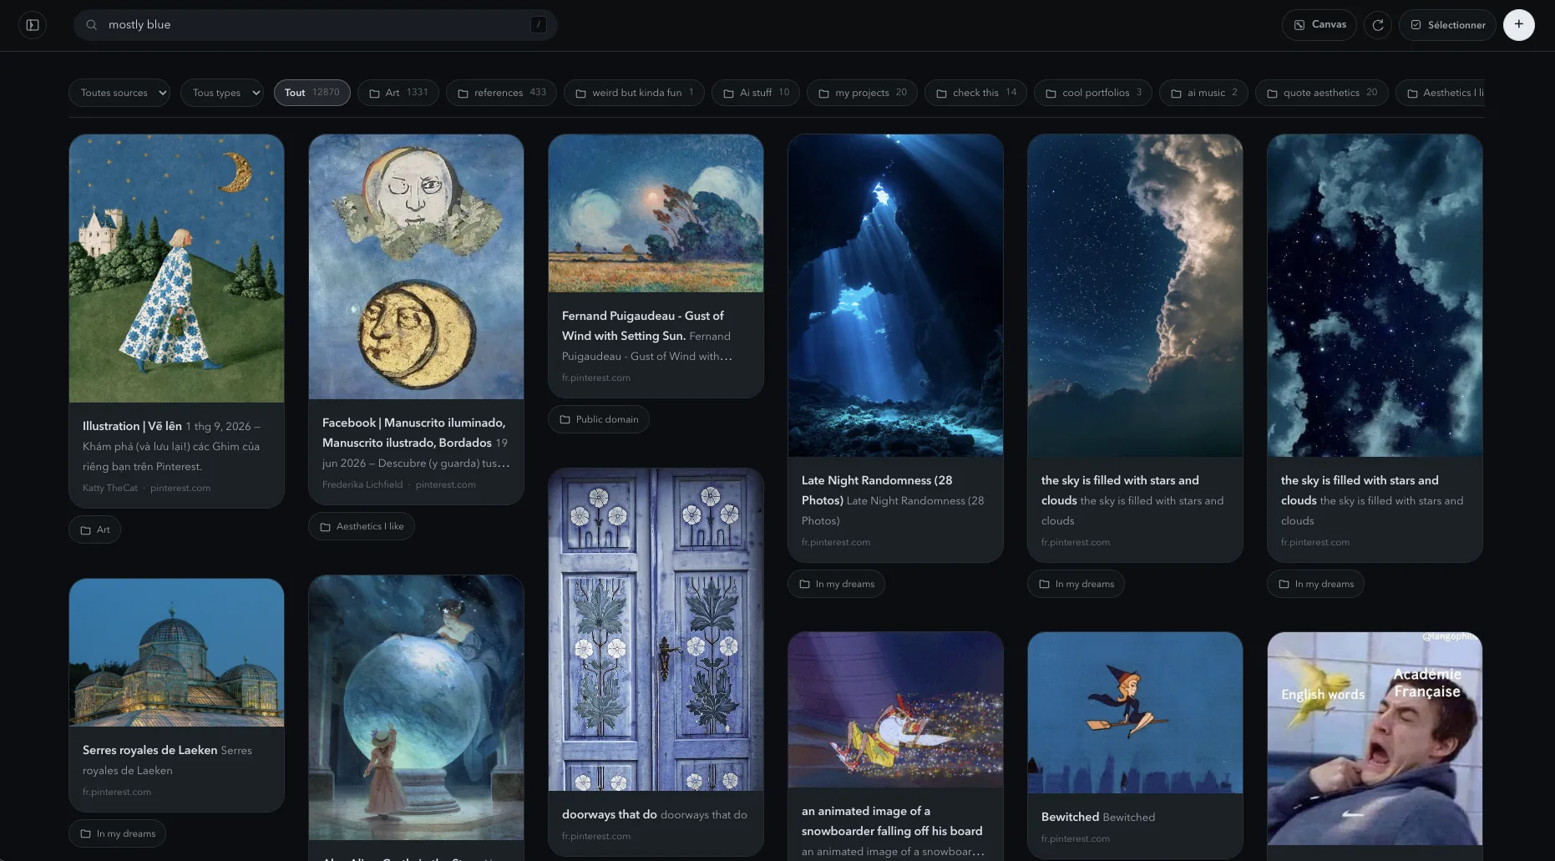
Task: Click fr.pinterest.com link on Fernand Puigaudeau card
Action: pyautogui.click(x=596, y=377)
